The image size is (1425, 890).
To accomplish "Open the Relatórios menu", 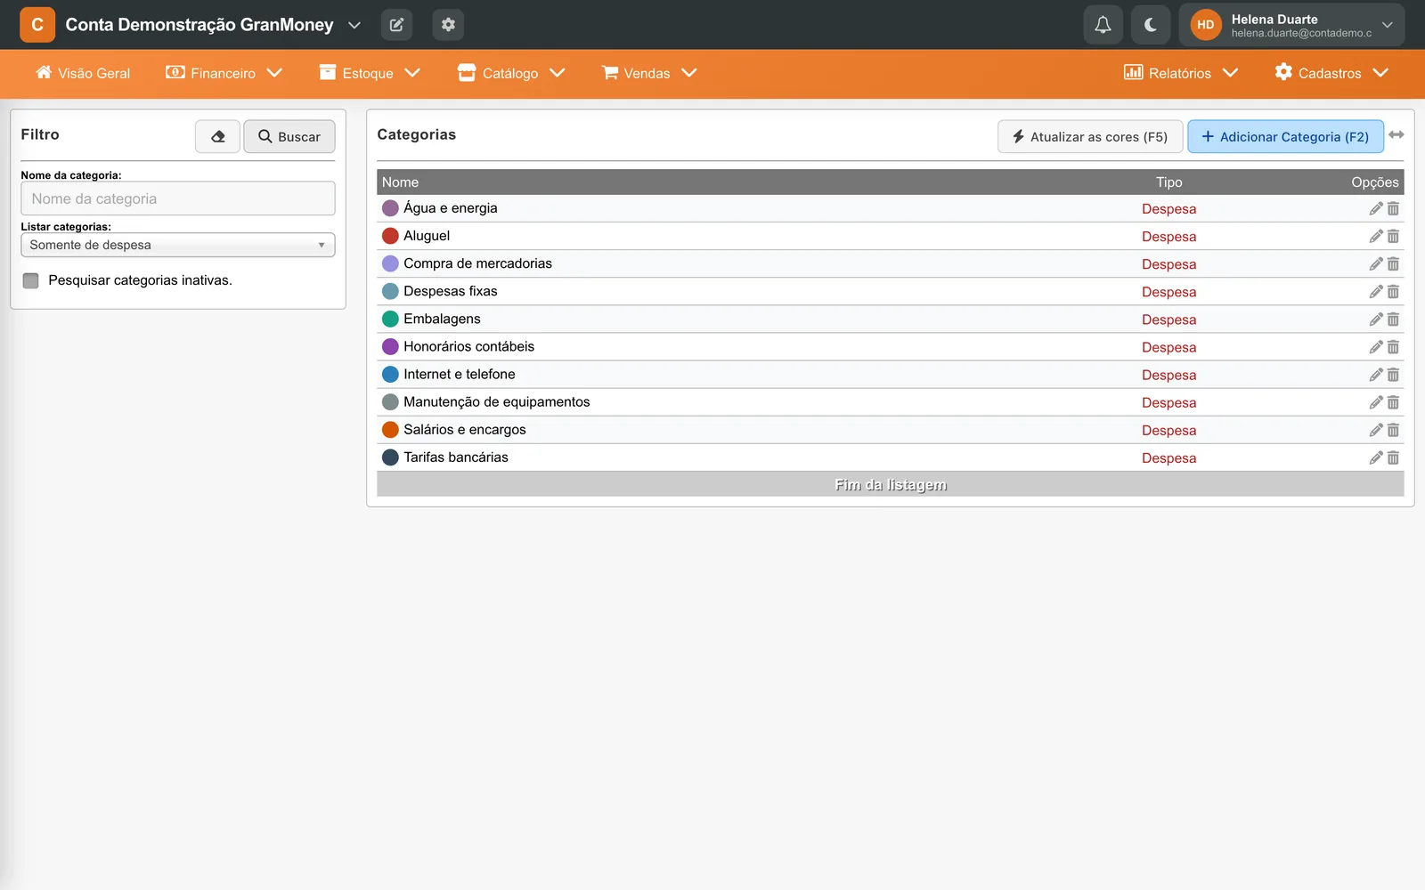I will coord(1181,73).
